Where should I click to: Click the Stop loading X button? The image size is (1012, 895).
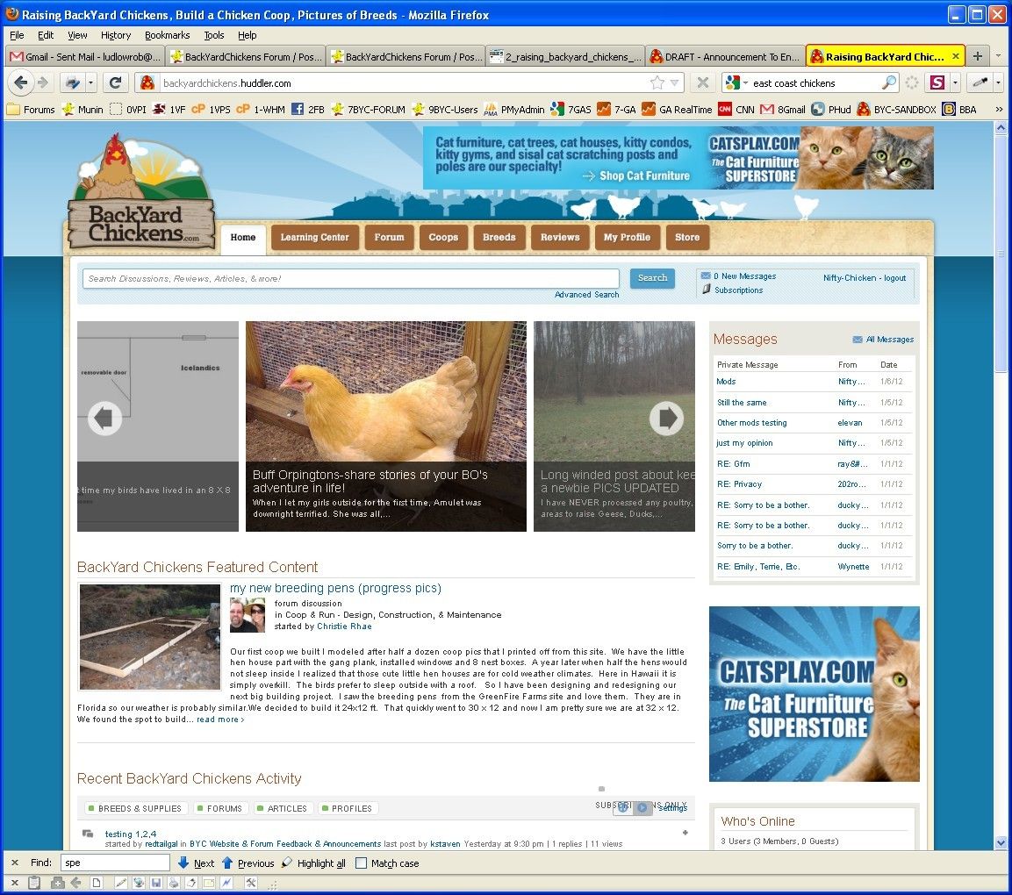(x=703, y=82)
